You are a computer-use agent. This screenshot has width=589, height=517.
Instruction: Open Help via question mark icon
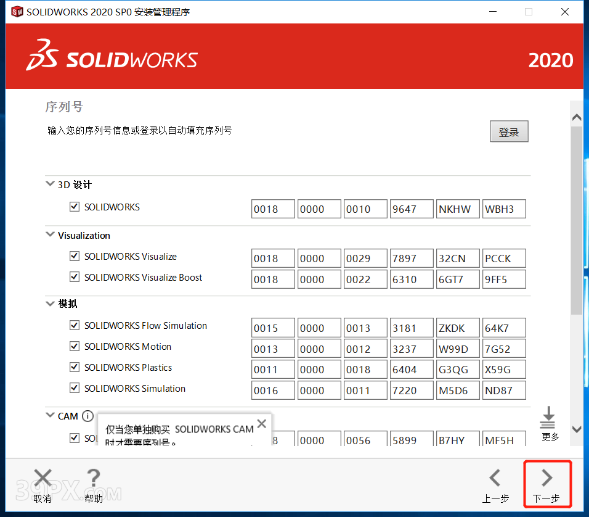(93, 478)
